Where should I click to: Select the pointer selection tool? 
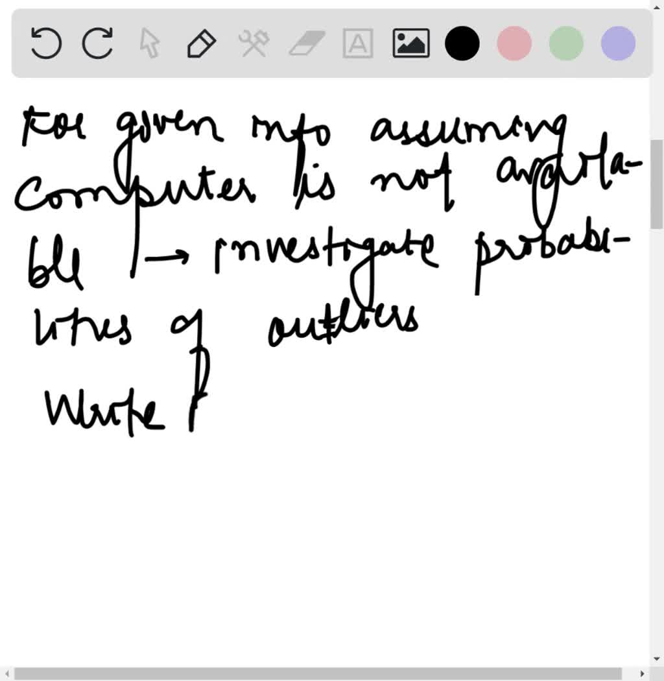point(150,43)
